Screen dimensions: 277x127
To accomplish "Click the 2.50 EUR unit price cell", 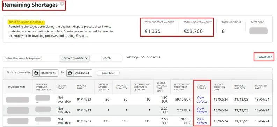I will (164, 121).
